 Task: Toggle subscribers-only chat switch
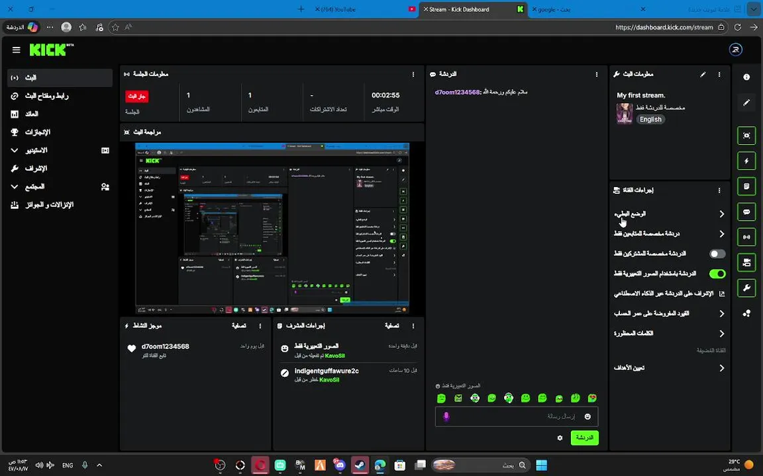(x=717, y=254)
